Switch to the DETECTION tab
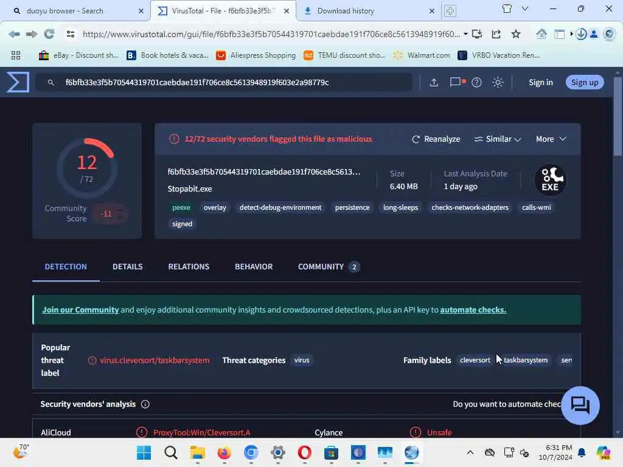 tap(66, 267)
